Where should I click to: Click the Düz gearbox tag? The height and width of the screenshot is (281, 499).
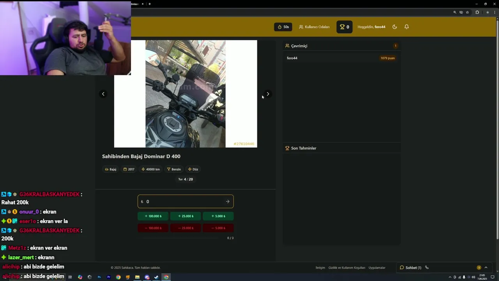pyautogui.click(x=193, y=169)
